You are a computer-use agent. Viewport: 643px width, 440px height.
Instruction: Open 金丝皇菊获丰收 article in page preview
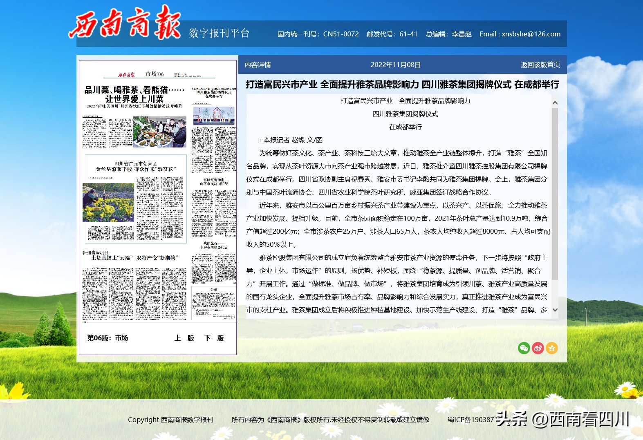pos(136,169)
